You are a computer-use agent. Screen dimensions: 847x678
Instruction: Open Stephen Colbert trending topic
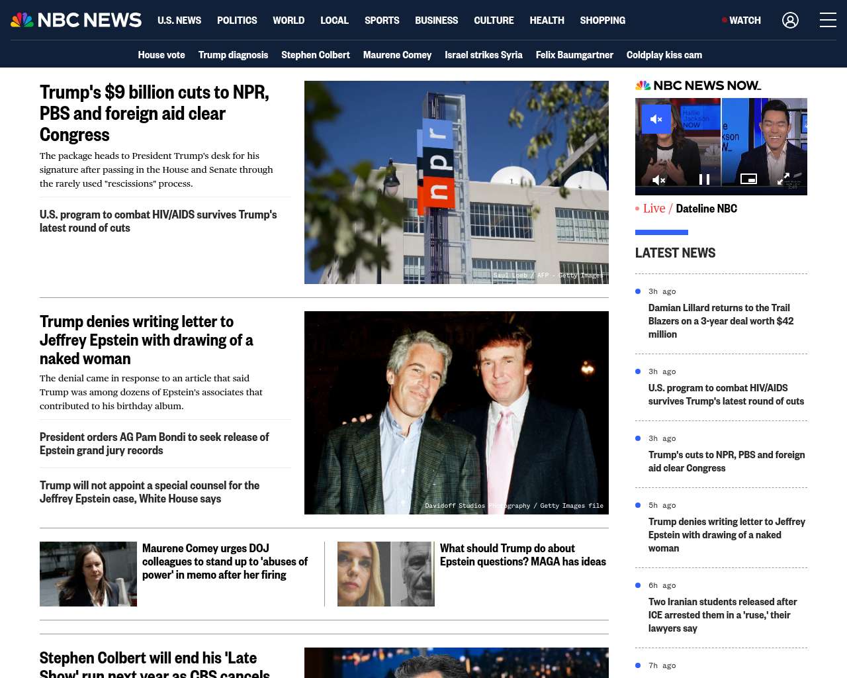(316, 55)
